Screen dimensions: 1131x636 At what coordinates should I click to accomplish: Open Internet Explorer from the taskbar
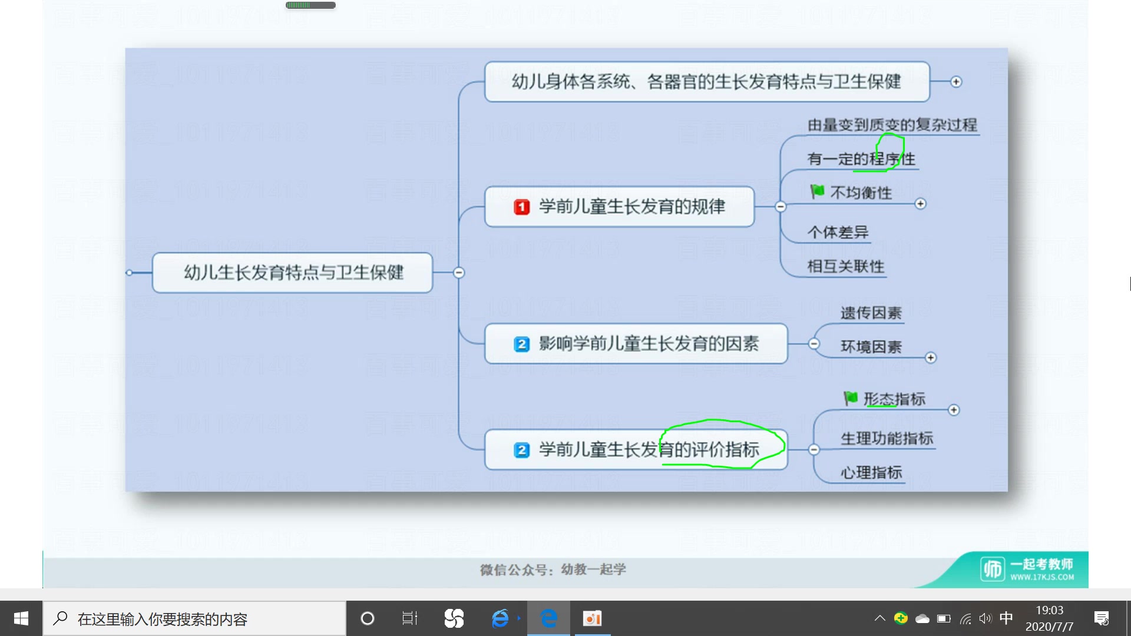click(x=500, y=618)
